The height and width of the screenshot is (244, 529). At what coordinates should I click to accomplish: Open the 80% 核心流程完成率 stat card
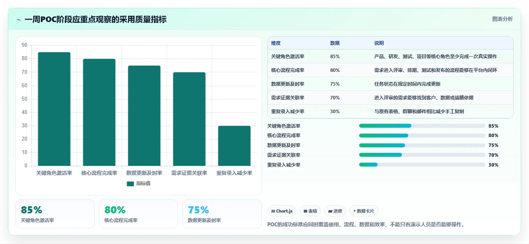tap(138, 214)
